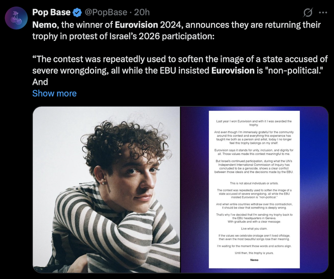The width and height of the screenshot is (334, 279).
Task: Click the bold Nemo keyword
Action: pos(45,25)
